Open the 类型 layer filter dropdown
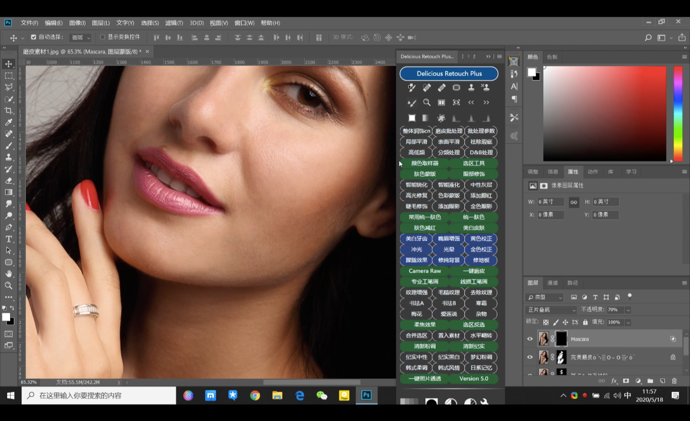This screenshot has width=690, height=421. pyautogui.click(x=545, y=297)
